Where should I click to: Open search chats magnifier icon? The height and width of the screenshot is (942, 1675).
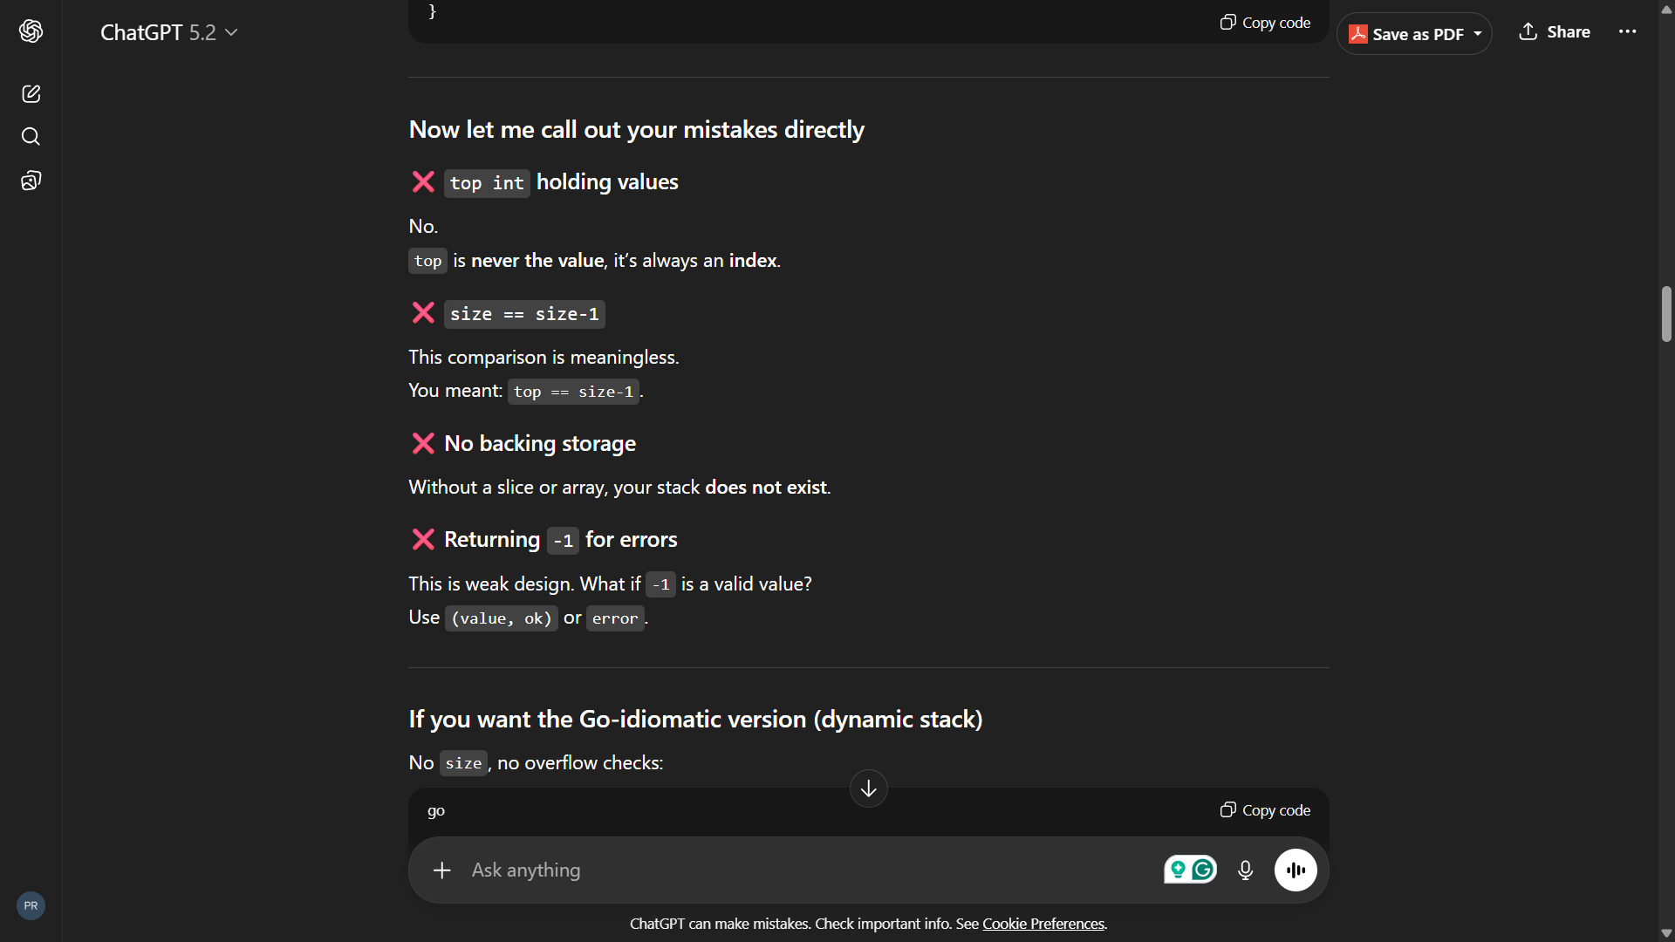(31, 137)
